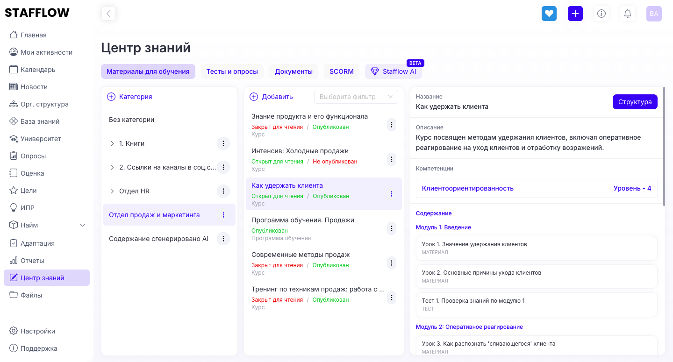Click the details panel vertical scrollbar
The height and width of the screenshot is (362, 673).
[664, 146]
